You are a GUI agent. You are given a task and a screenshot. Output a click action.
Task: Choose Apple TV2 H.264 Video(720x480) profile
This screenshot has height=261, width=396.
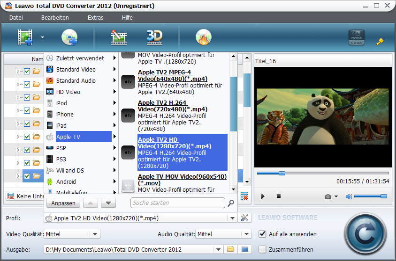[174, 116]
